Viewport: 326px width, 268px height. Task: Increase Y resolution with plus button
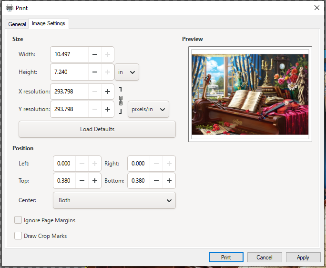click(x=108, y=109)
